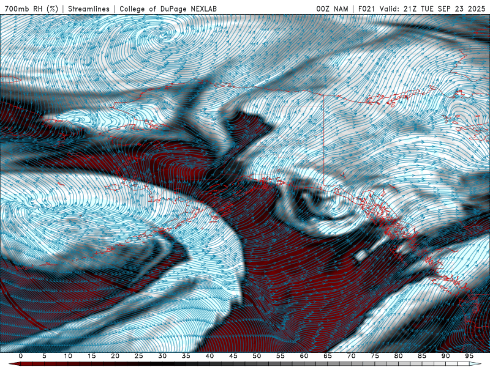The height and width of the screenshot is (367, 490).
Task: Click the colorbar label "20"
Action: pyautogui.click(x=115, y=356)
